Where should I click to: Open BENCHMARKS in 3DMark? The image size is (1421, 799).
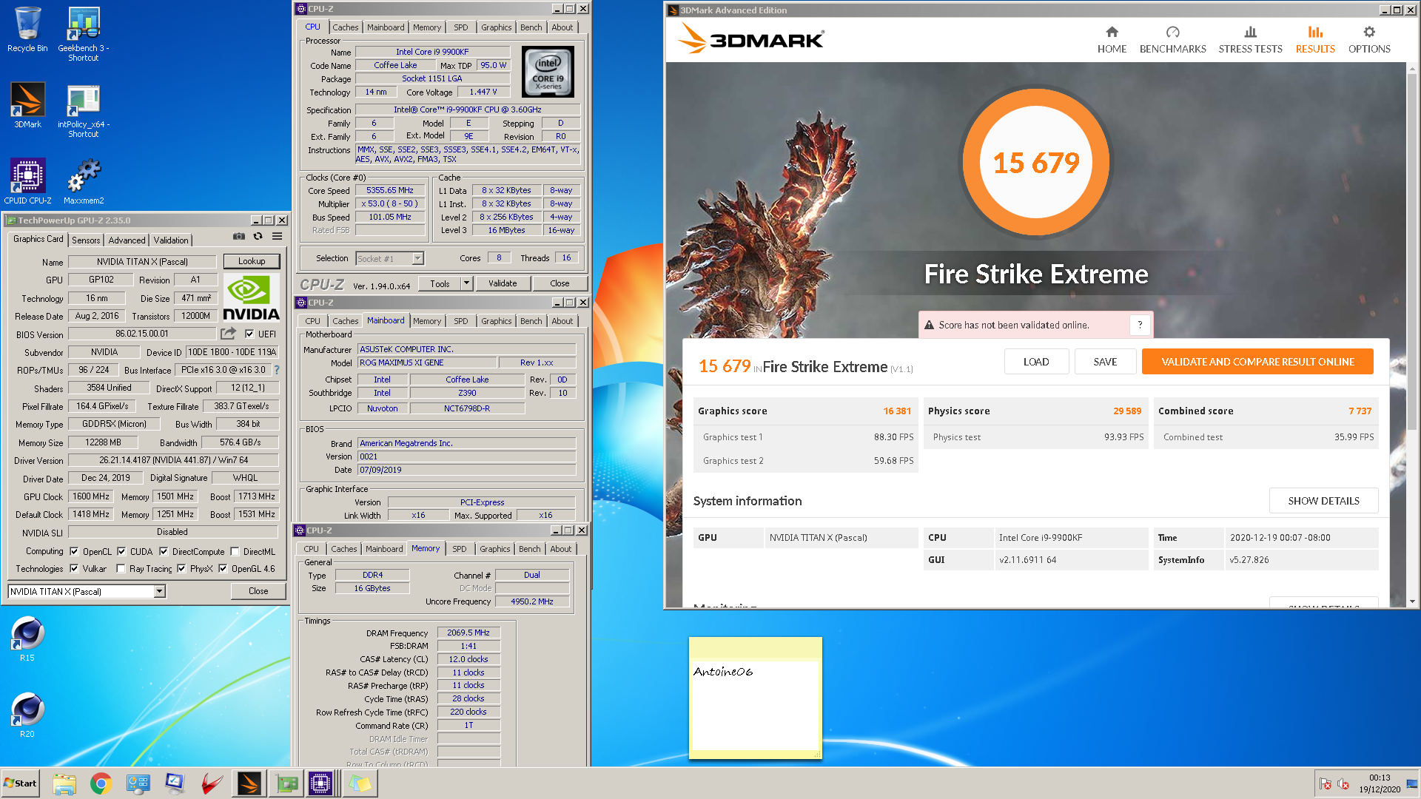[1172, 40]
